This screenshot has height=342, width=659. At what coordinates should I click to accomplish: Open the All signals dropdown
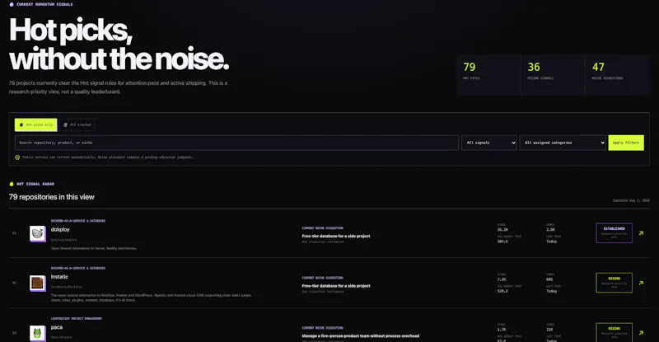tap(489, 143)
